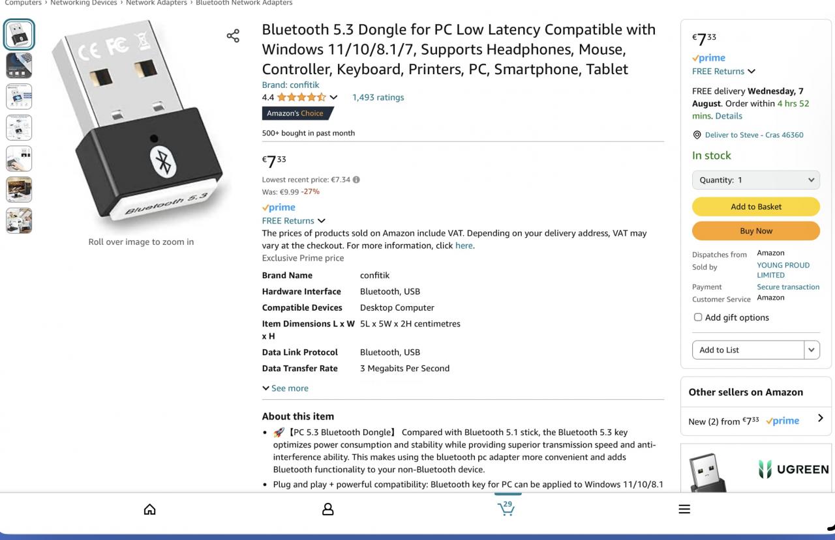Open the Quantity dropdown
Viewport: 835px width, 540px height.
click(x=755, y=180)
